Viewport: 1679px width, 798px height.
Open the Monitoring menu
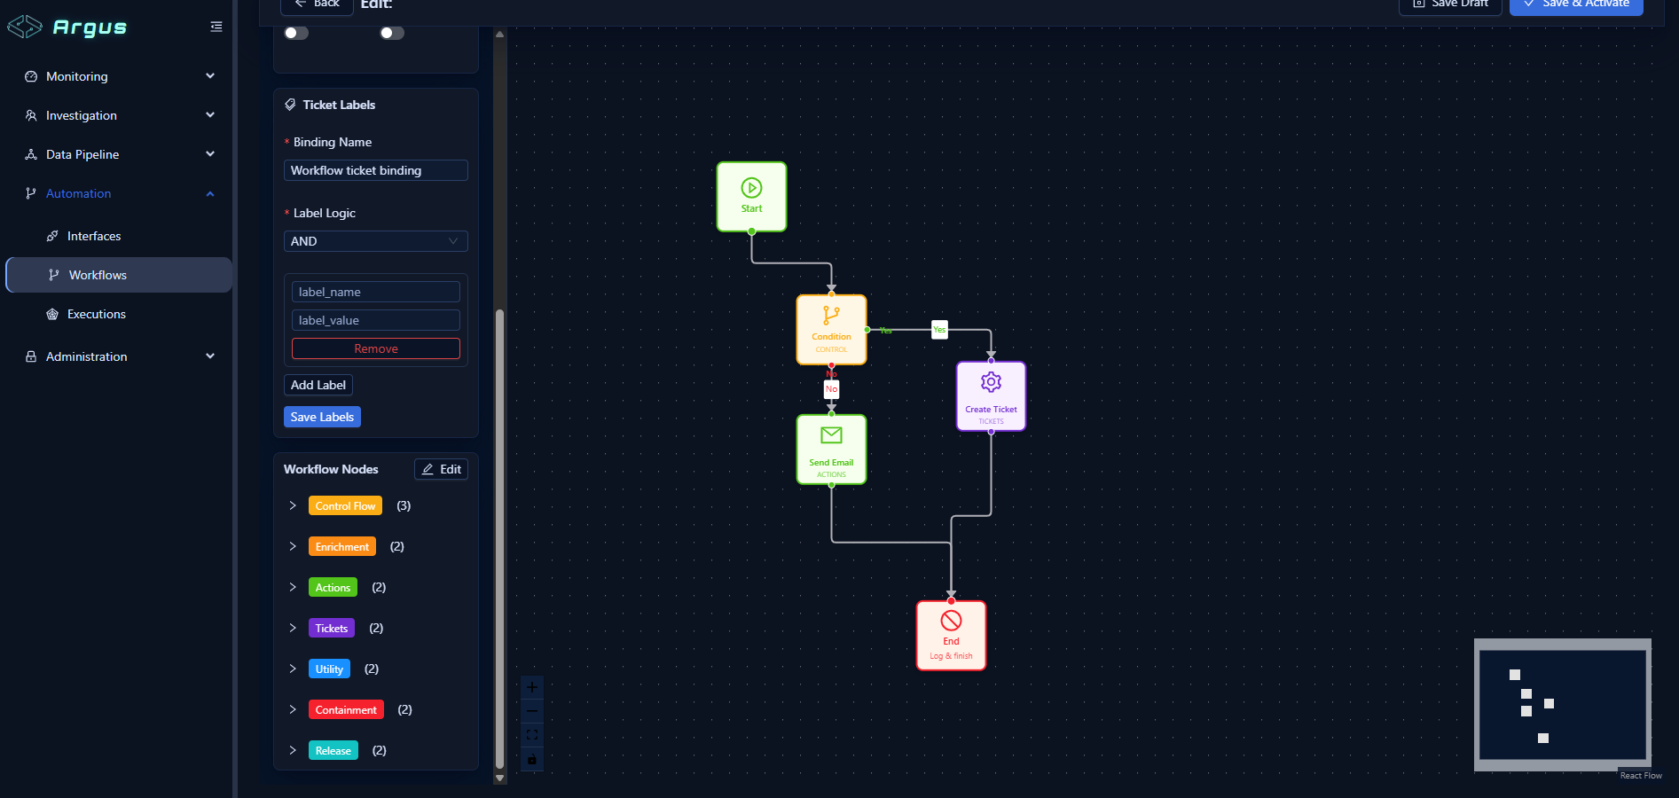[x=119, y=76]
